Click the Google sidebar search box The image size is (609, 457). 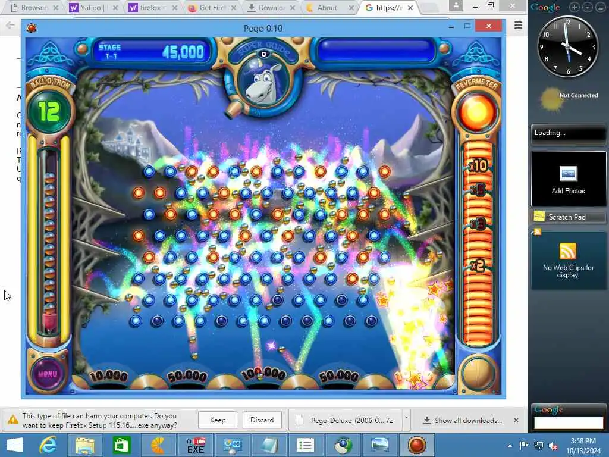[x=568, y=423]
